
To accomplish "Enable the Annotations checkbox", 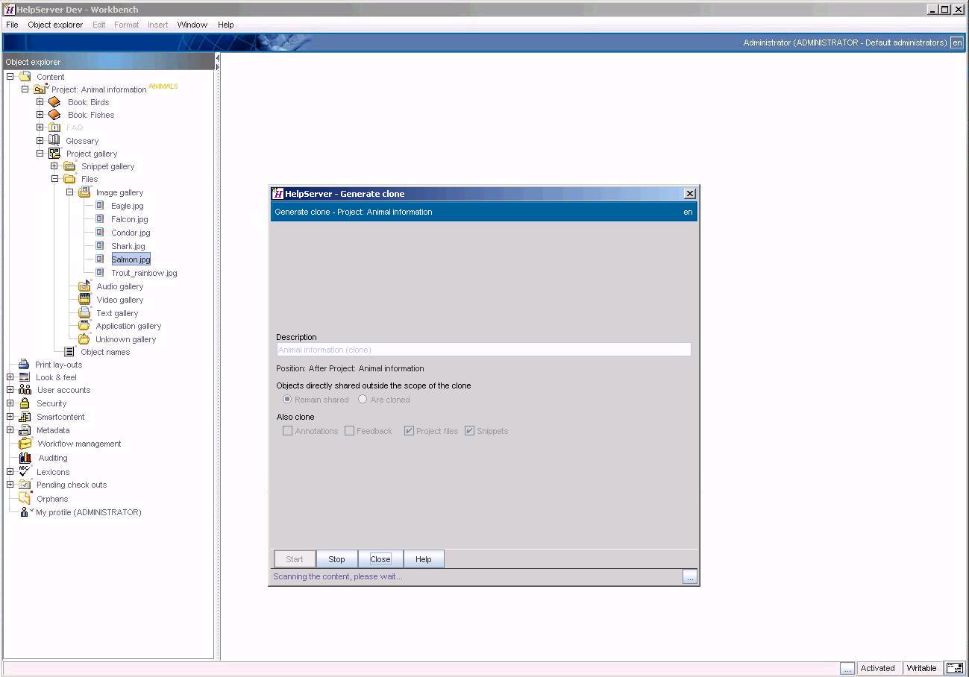I will [x=287, y=431].
